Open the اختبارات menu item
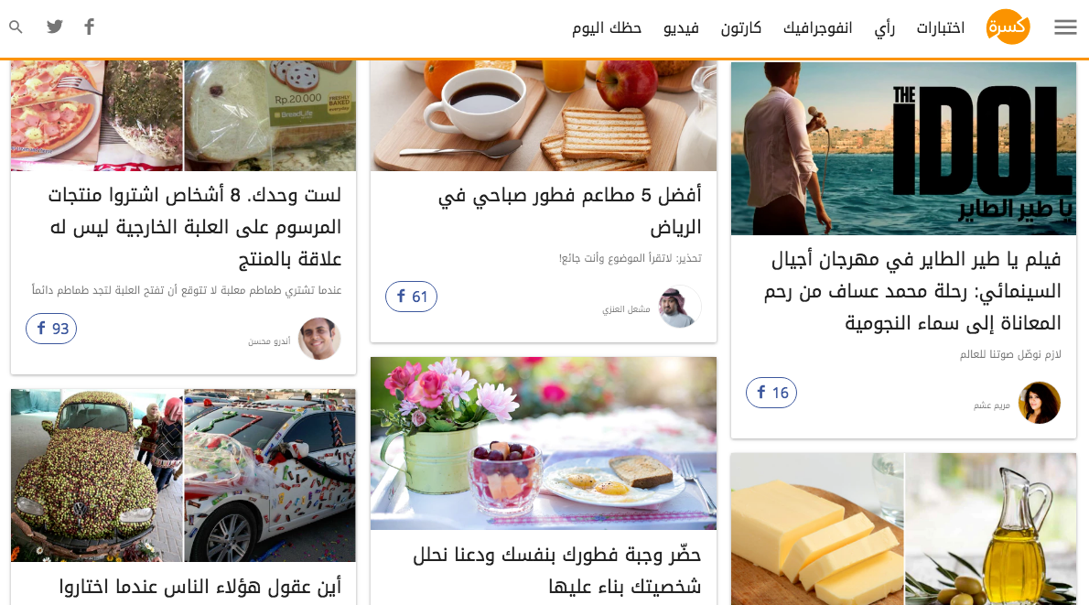The image size is (1089, 605). coord(941,27)
